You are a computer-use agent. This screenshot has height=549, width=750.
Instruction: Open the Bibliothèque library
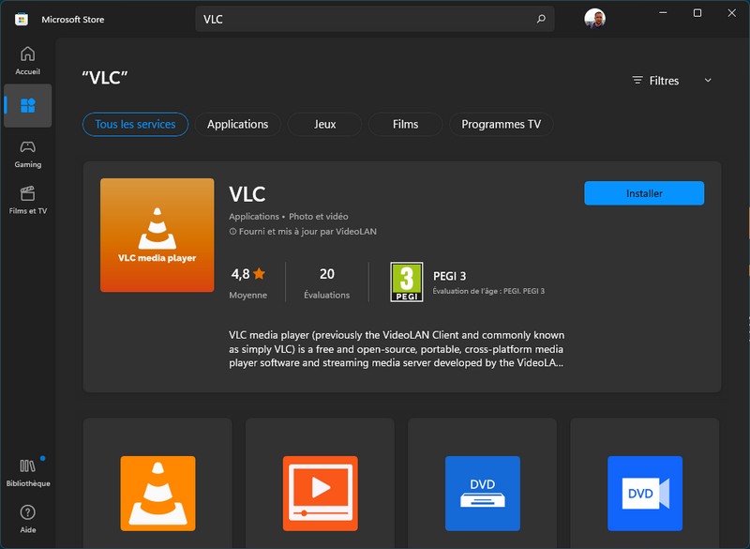(28, 473)
